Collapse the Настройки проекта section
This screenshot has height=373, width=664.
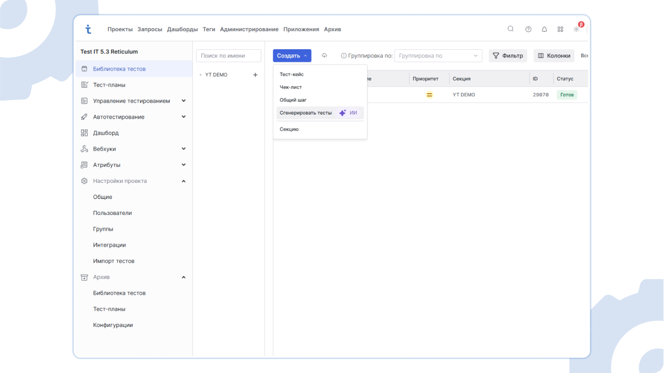[183, 181]
